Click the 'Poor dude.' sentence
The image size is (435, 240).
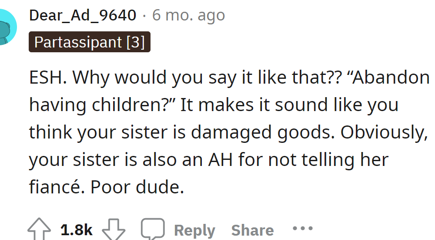(137, 187)
